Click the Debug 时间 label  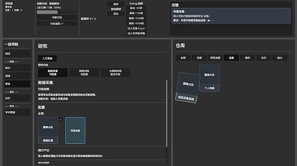(136, 4)
